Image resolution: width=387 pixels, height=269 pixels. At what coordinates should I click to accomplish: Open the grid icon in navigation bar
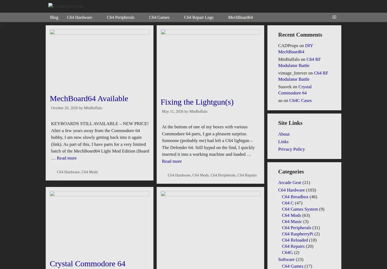click(334, 17)
